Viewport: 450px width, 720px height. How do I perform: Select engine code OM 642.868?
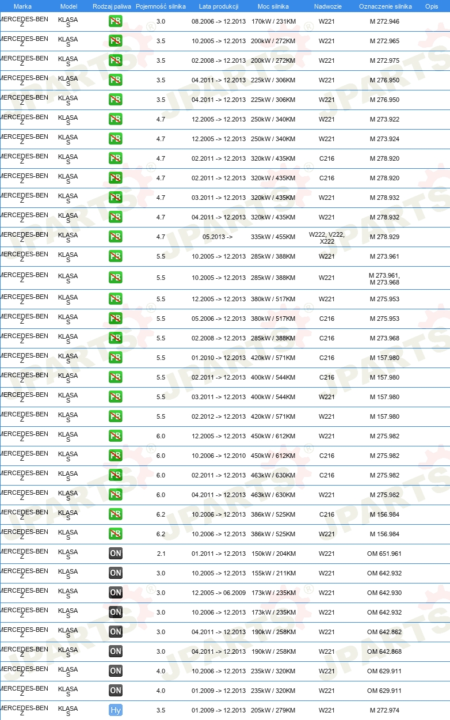384,652
